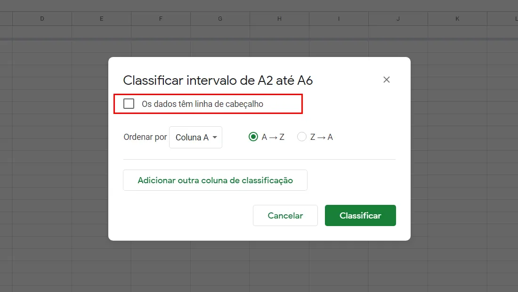This screenshot has height=292, width=518.
Task: Select column G header in the sheet
Action: click(220, 19)
